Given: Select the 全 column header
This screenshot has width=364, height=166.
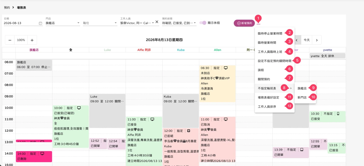Looking at the screenshot, I should point(71,50).
